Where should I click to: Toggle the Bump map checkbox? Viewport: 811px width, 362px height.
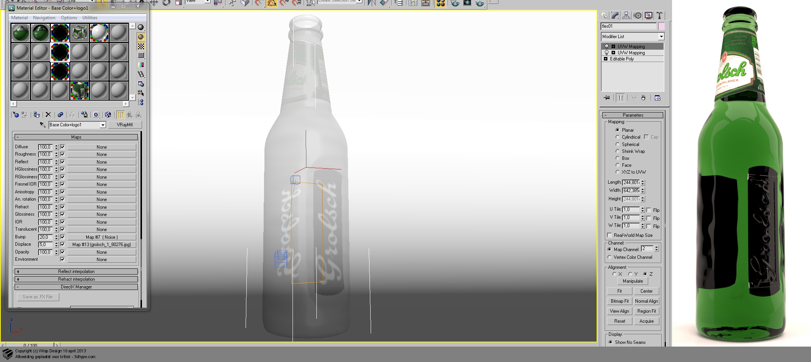[62, 237]
